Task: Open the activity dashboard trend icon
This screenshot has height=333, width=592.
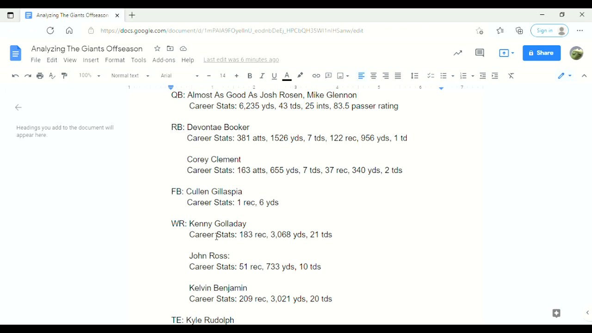Action: 458,53
